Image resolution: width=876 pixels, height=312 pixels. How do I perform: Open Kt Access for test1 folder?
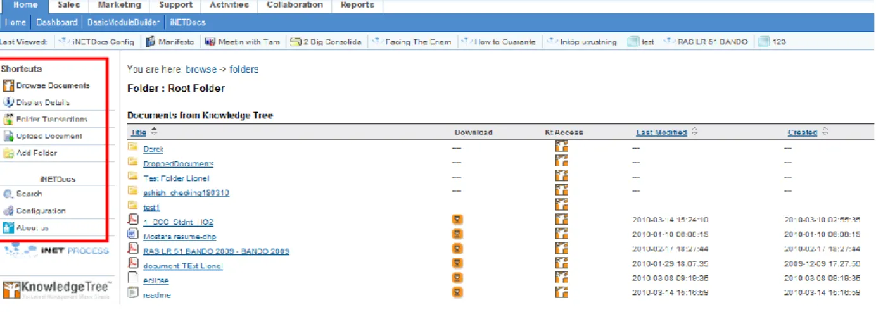[x=561, y=204]
